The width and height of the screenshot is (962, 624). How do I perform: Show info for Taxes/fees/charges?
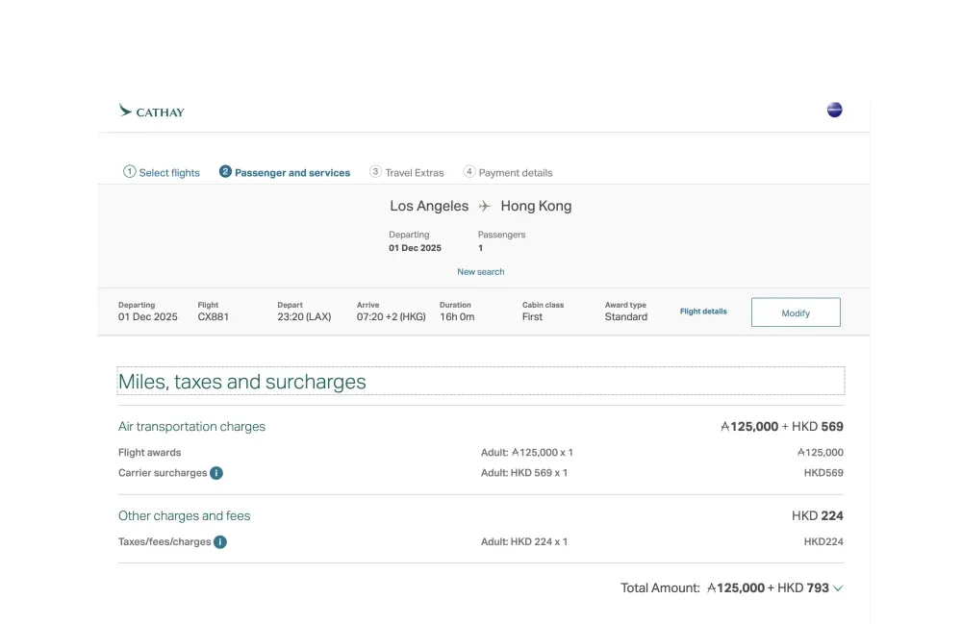tap(220, 542)
